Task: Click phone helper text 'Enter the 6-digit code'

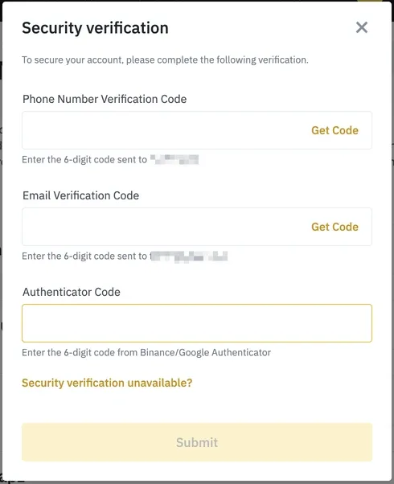Action: (x=84, y=160)
